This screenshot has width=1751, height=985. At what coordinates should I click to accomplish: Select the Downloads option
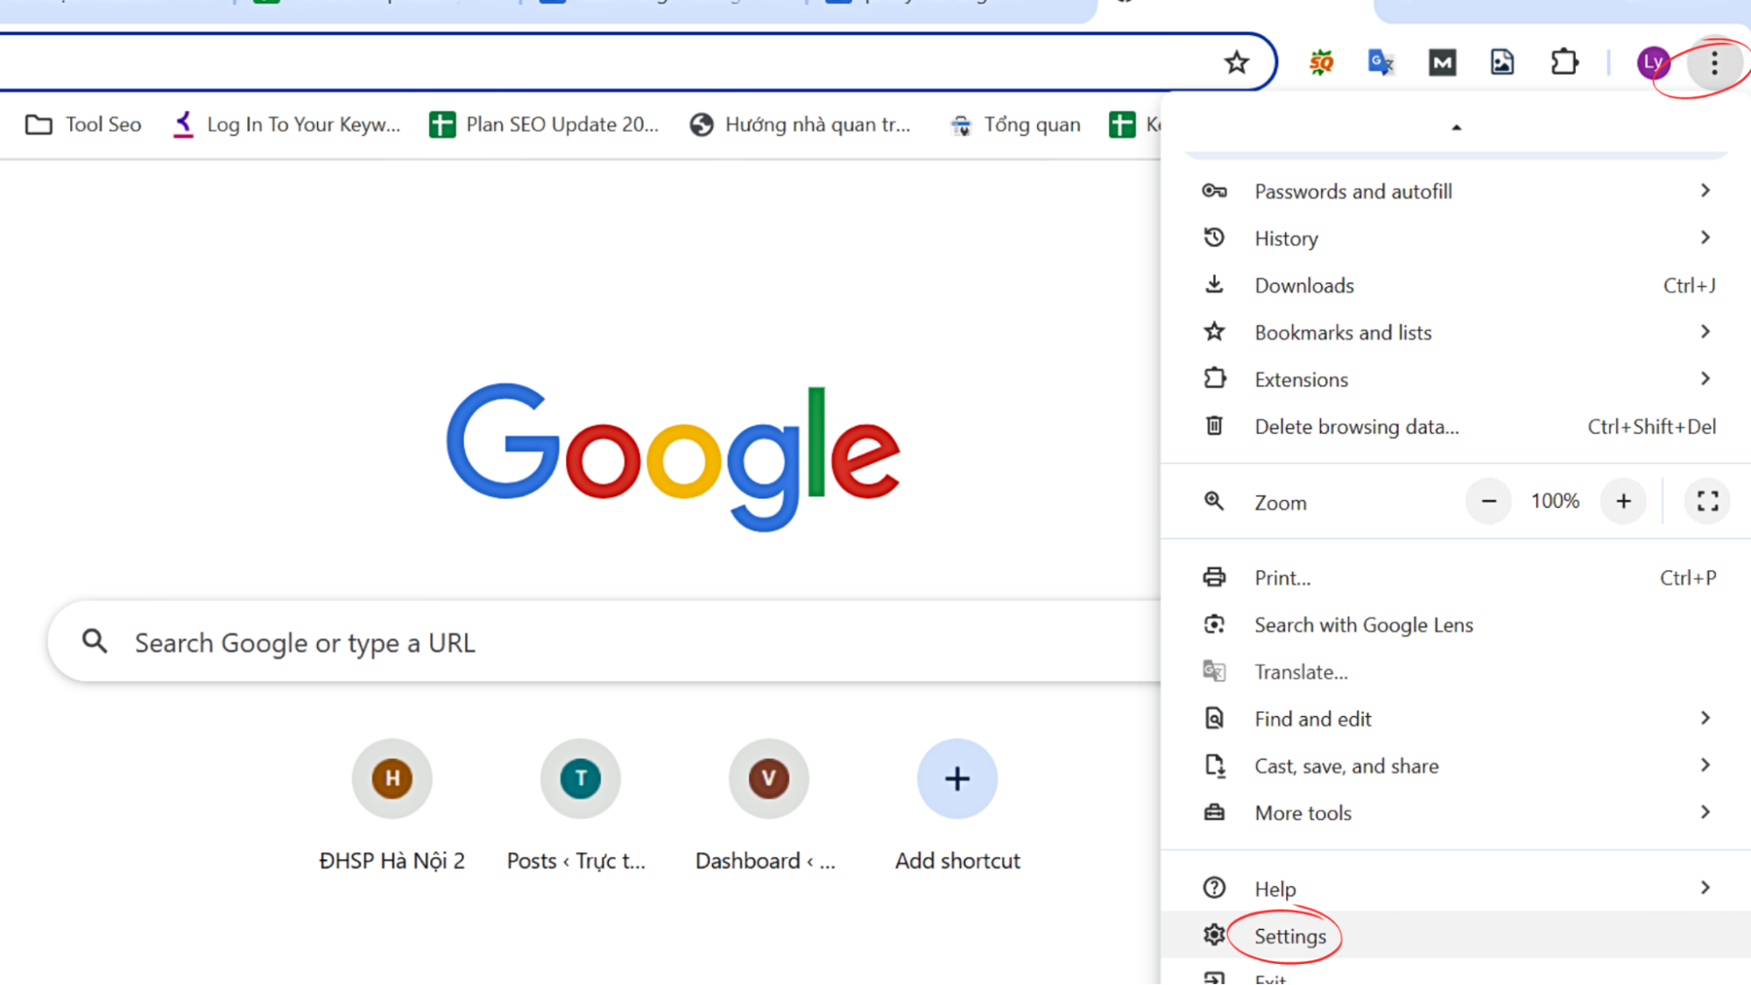(x=1303, y=285)
